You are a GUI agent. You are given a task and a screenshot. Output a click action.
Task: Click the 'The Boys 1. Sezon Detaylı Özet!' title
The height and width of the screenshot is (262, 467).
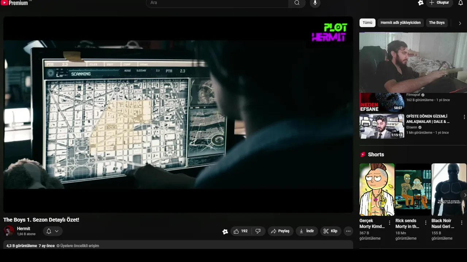pyautogui.click(x=41, y=220)
